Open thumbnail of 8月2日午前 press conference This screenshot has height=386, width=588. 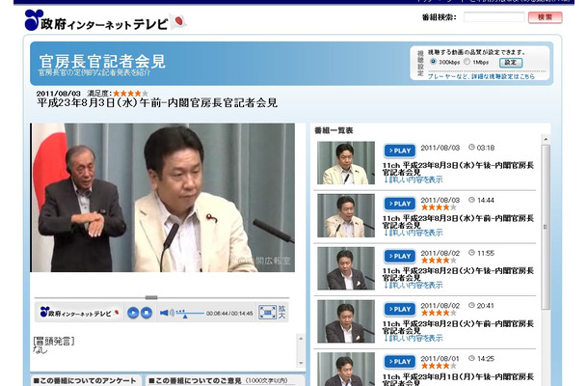[x=346, y=321]
